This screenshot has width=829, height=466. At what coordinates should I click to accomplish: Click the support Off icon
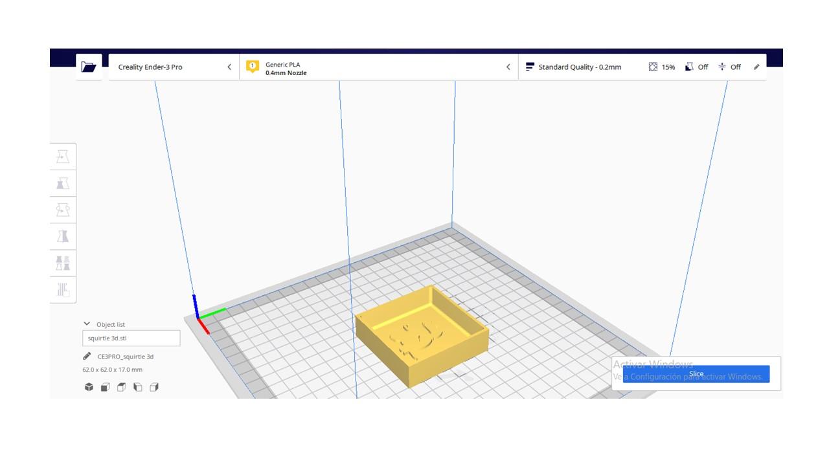click(x=689, y=67)
